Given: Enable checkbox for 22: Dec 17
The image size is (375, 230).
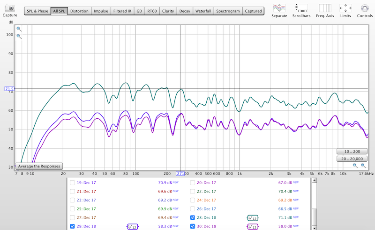Looking at the screenshot, I should pos(193,191).
